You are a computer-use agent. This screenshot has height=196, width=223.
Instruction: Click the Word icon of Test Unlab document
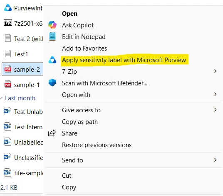7,111
